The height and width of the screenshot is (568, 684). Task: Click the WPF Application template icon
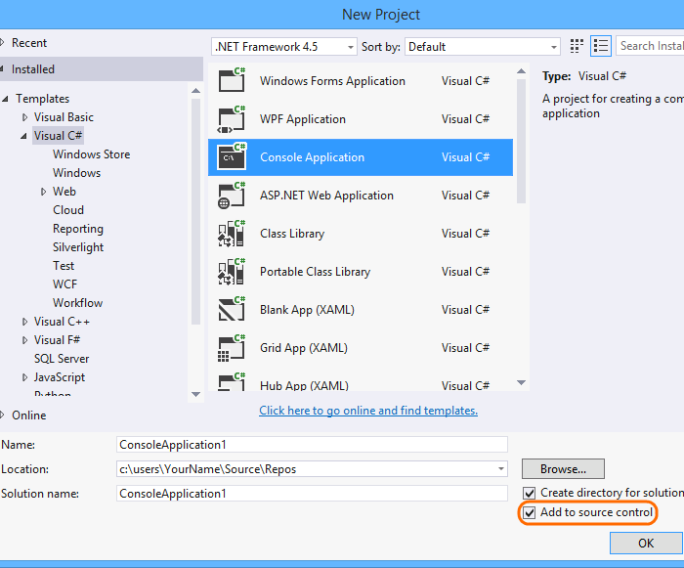(x=232, y=119)
